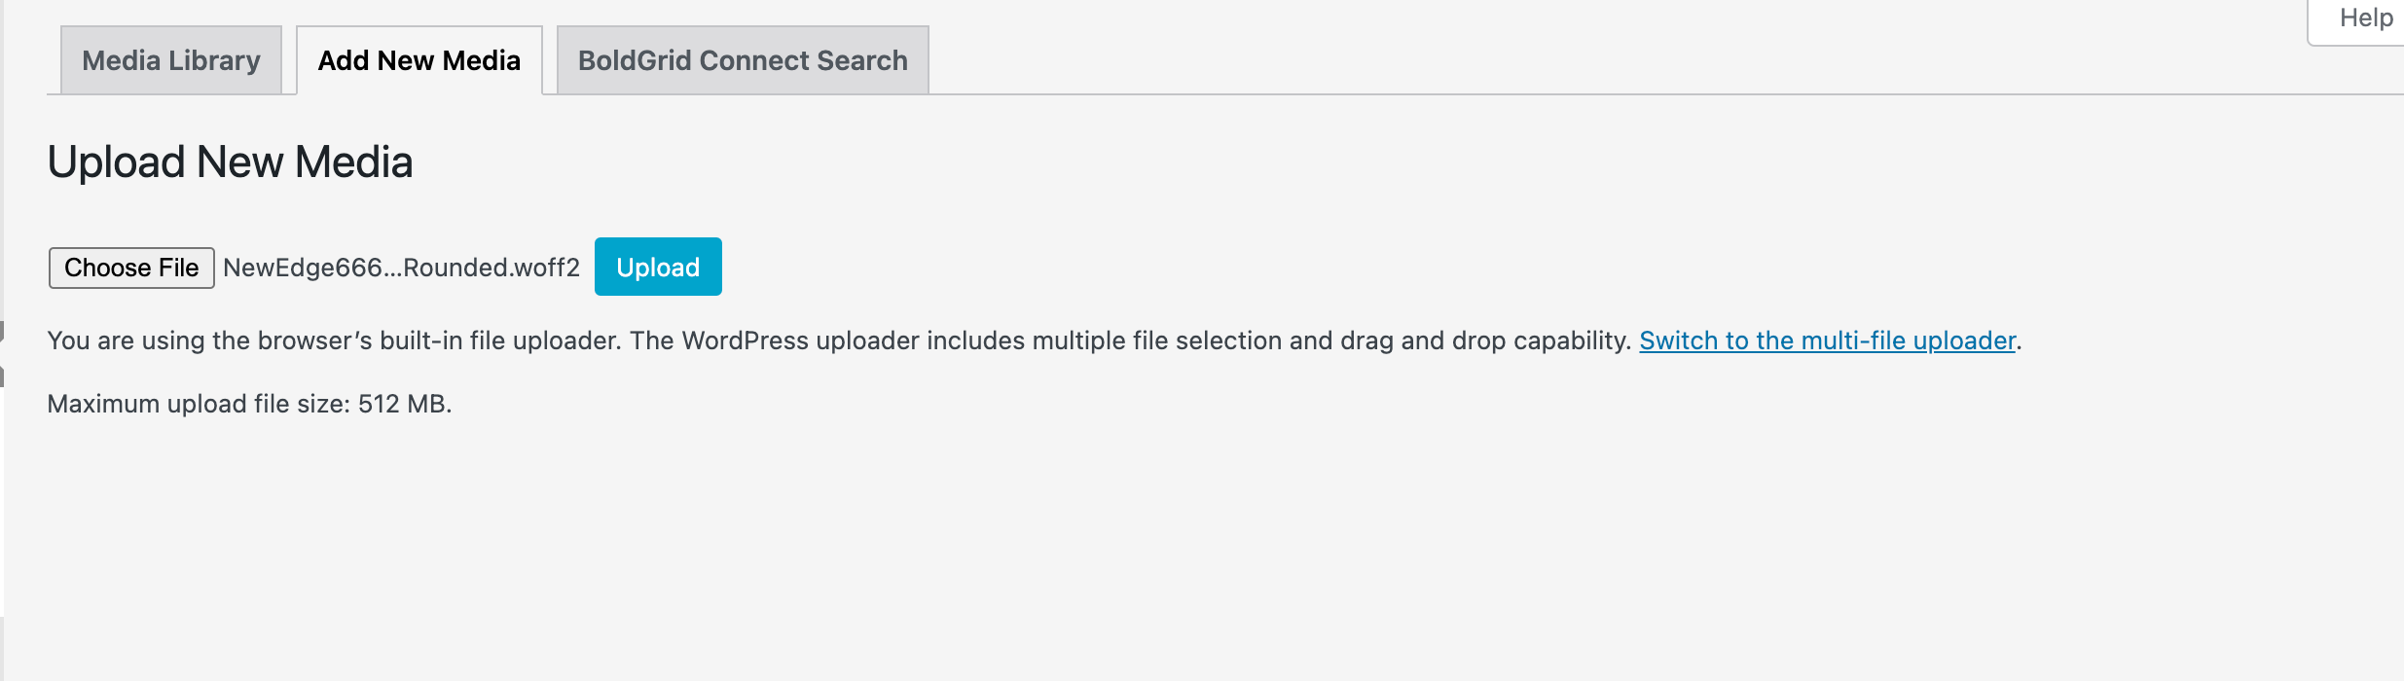This screenshot has width=2404, height=681.
Task: Follow the Switch to multi-file uploader link
Action: (1827, 340)
